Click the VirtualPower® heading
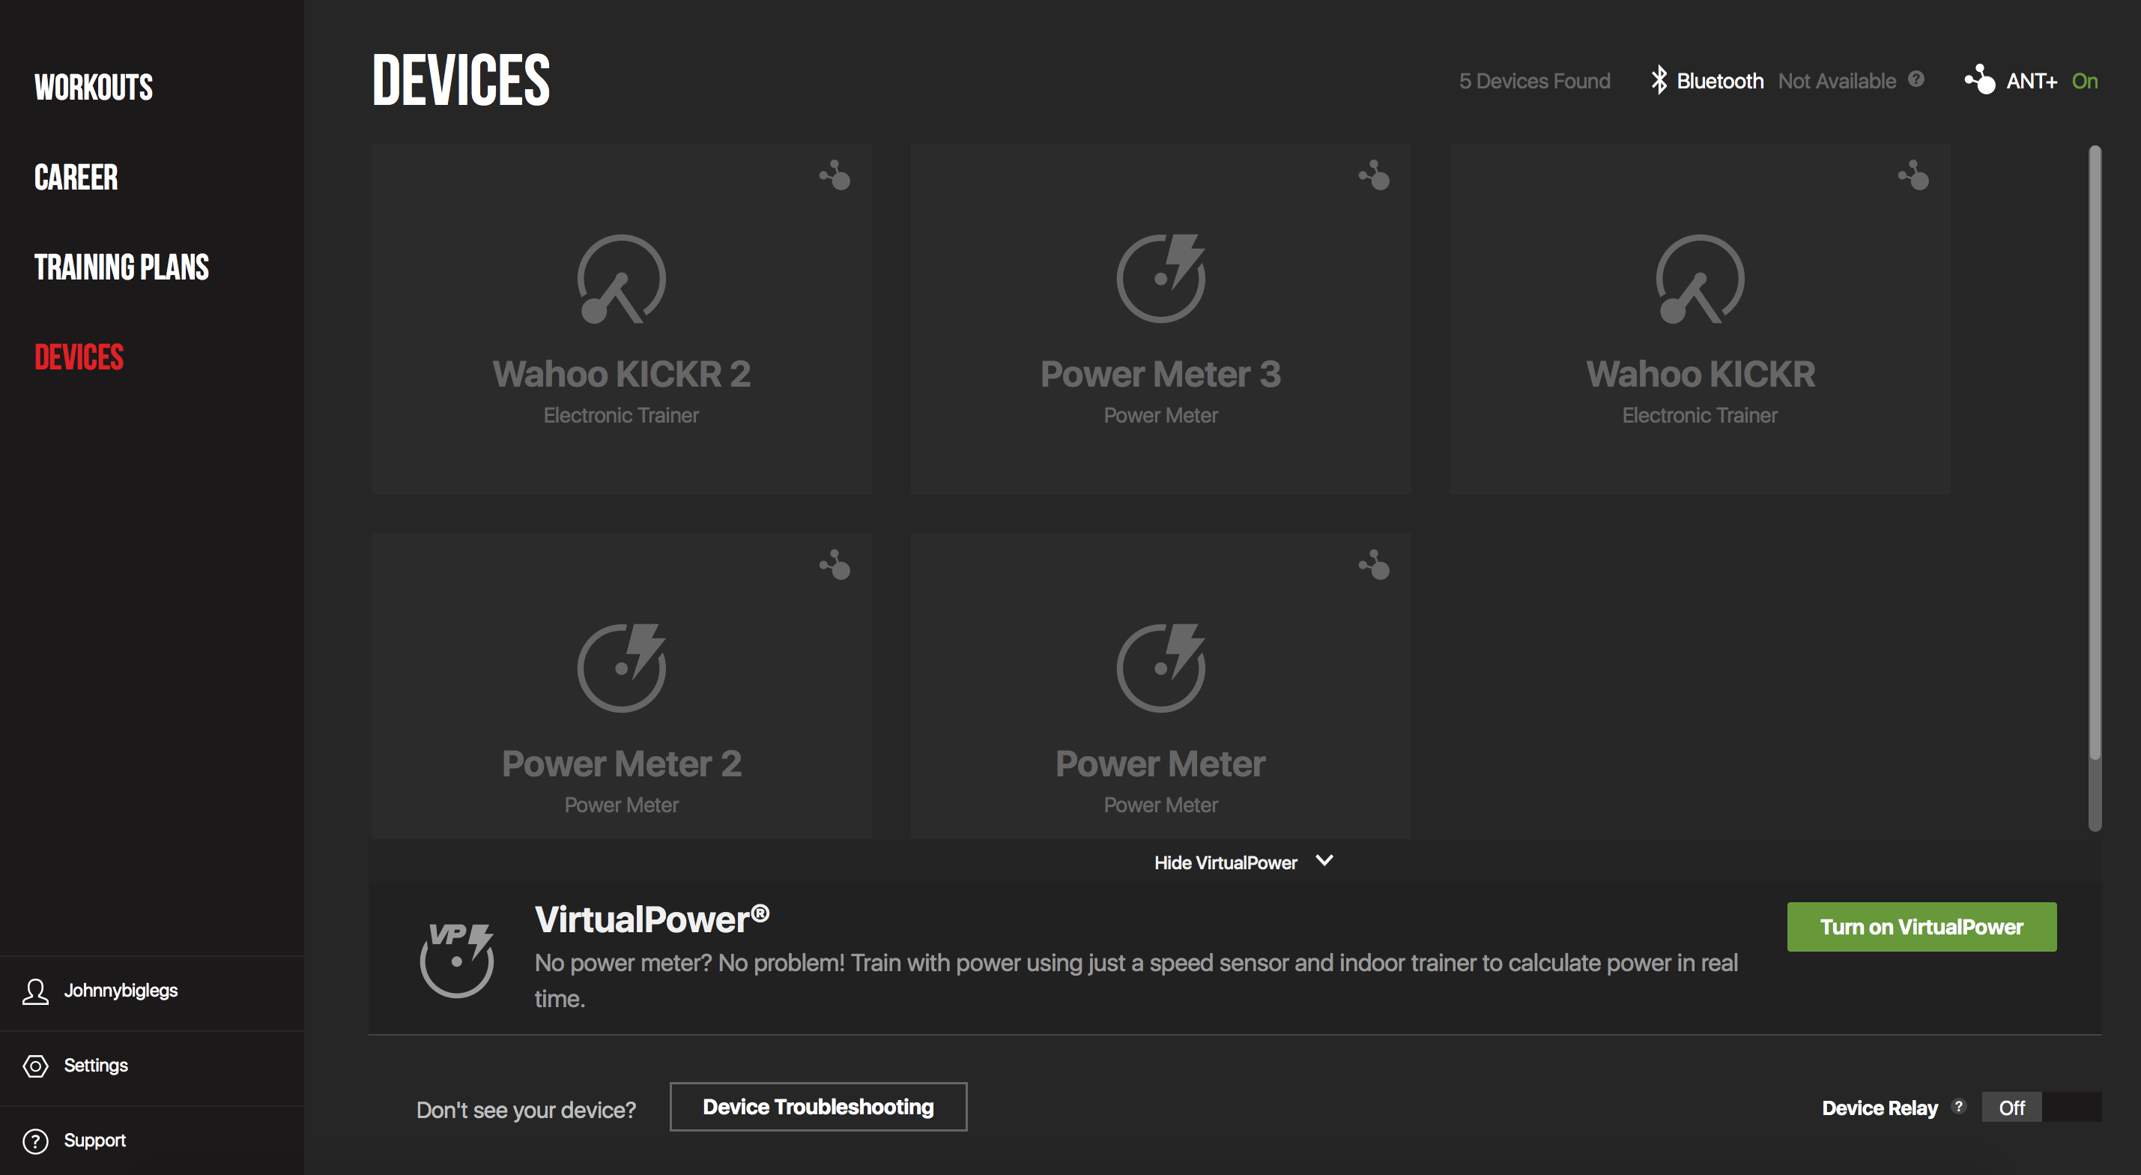 click(x=652, y=919)
